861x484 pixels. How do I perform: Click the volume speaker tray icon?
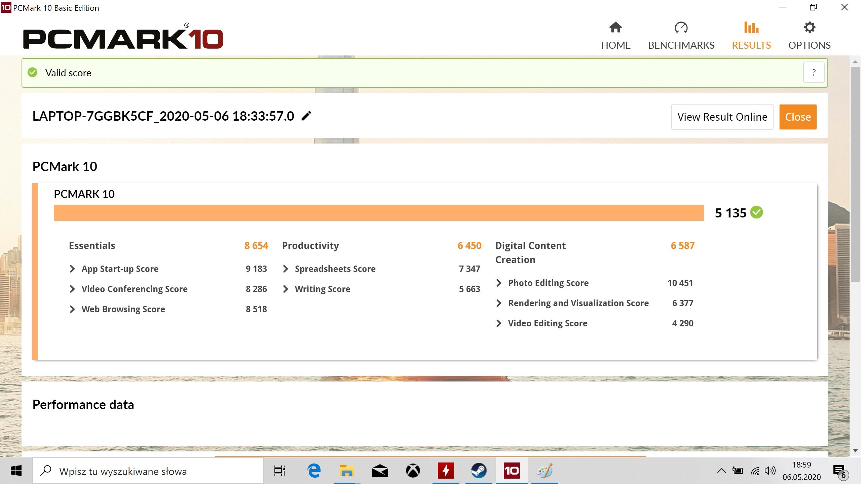click(x=770, y=471)
